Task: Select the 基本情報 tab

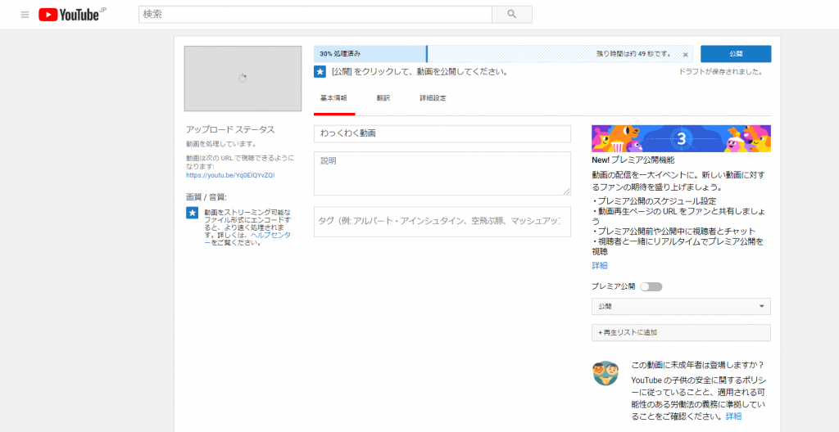Action: (x=333, y=98)
